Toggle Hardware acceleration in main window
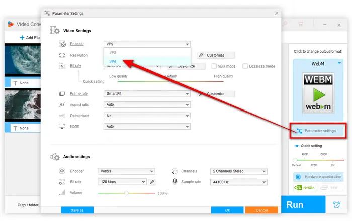352x221 pixels. point(318,177)
